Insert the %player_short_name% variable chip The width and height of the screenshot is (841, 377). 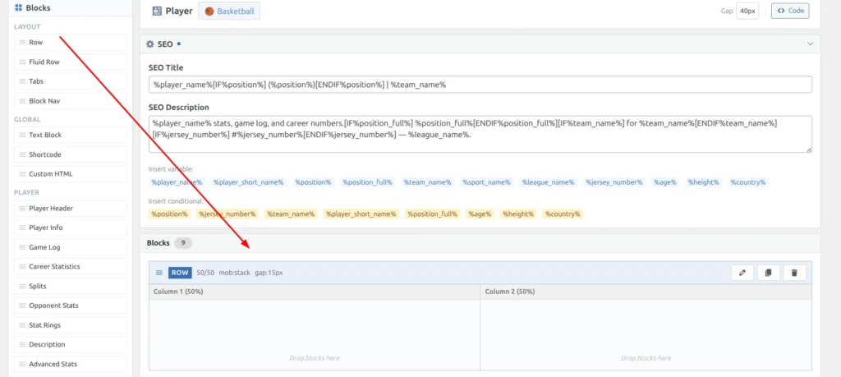[x=248, y=182]
